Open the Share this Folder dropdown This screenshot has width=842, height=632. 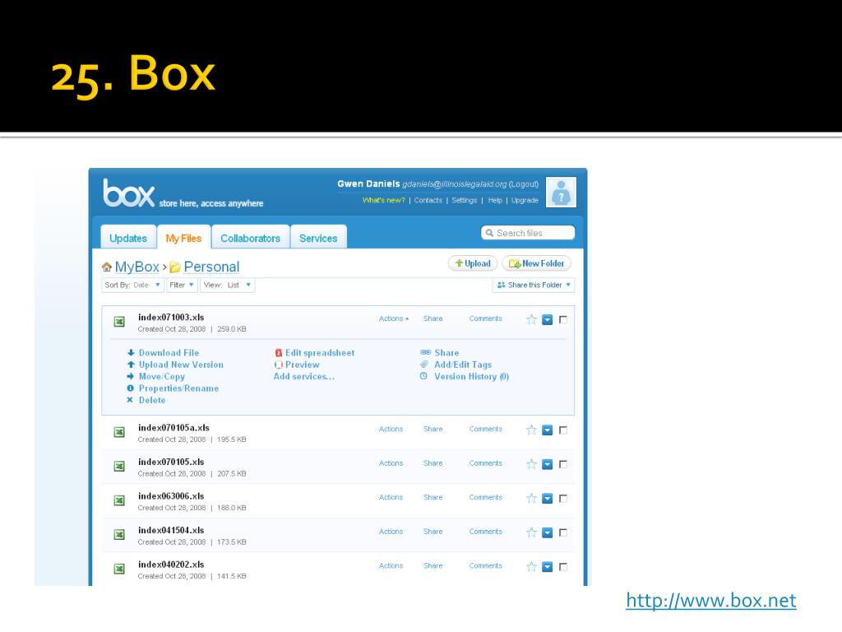tap(533, 285)
